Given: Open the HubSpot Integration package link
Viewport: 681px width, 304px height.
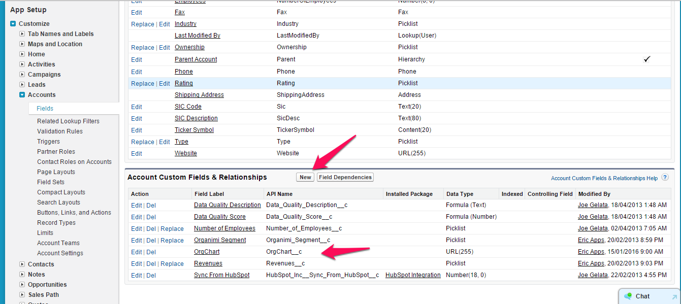Looking at the screenshot, I should (x=413, y=275).
